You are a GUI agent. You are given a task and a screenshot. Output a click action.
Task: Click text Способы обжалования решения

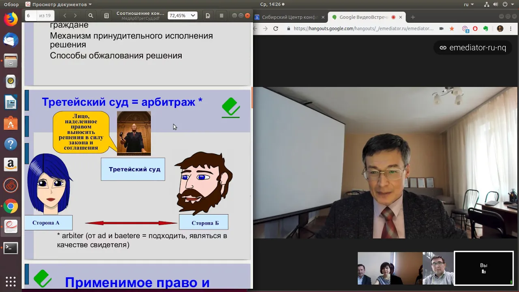(x=116, y=56)
